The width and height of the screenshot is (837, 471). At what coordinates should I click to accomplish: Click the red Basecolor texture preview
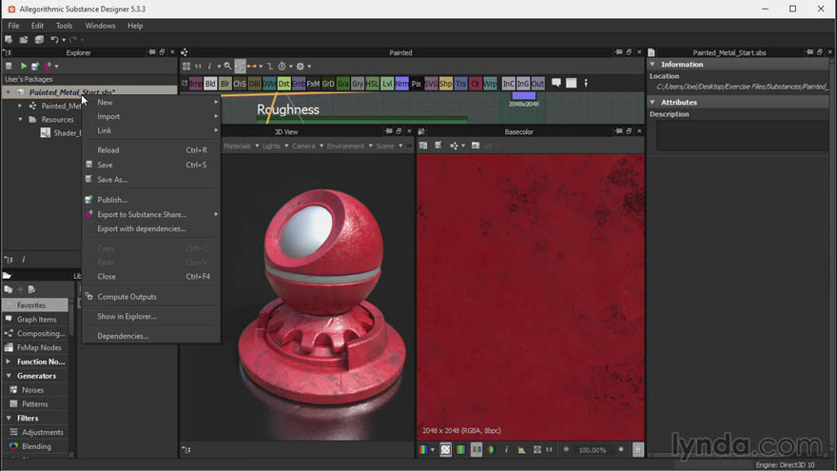coord(531,297)
